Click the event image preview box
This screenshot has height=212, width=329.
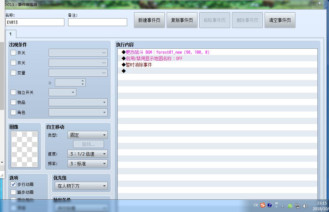pyautogui.click(x=24, y=149)
